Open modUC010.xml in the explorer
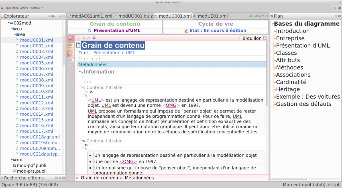The height and width of the screenshot is (188, 342). pos(36,91)
